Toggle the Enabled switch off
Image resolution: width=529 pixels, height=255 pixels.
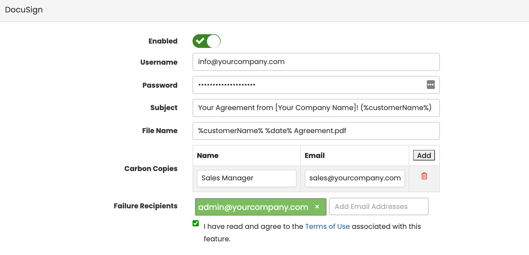click(x=206, y=41)
